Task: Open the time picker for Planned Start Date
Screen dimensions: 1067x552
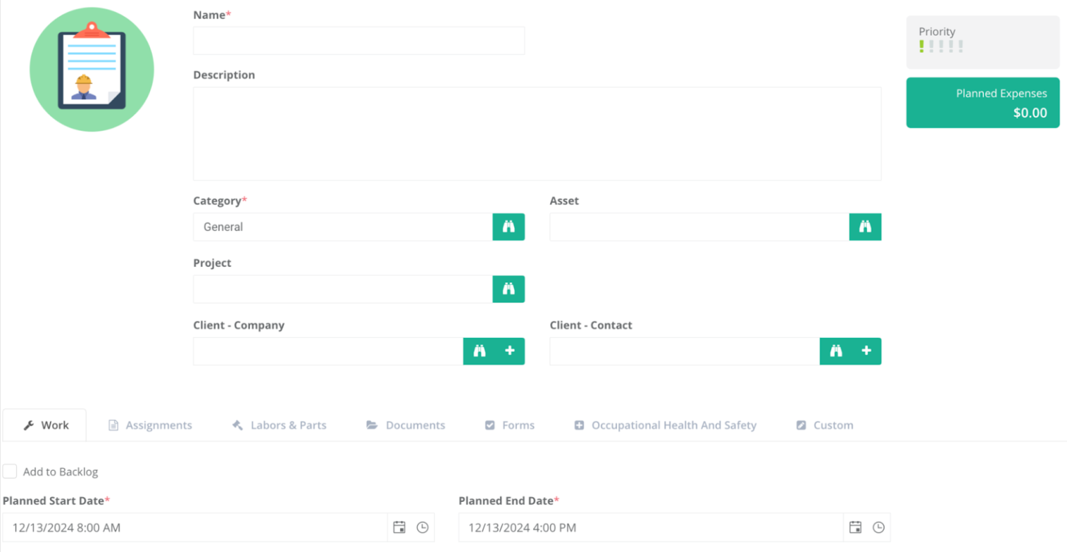Action: 422,527
